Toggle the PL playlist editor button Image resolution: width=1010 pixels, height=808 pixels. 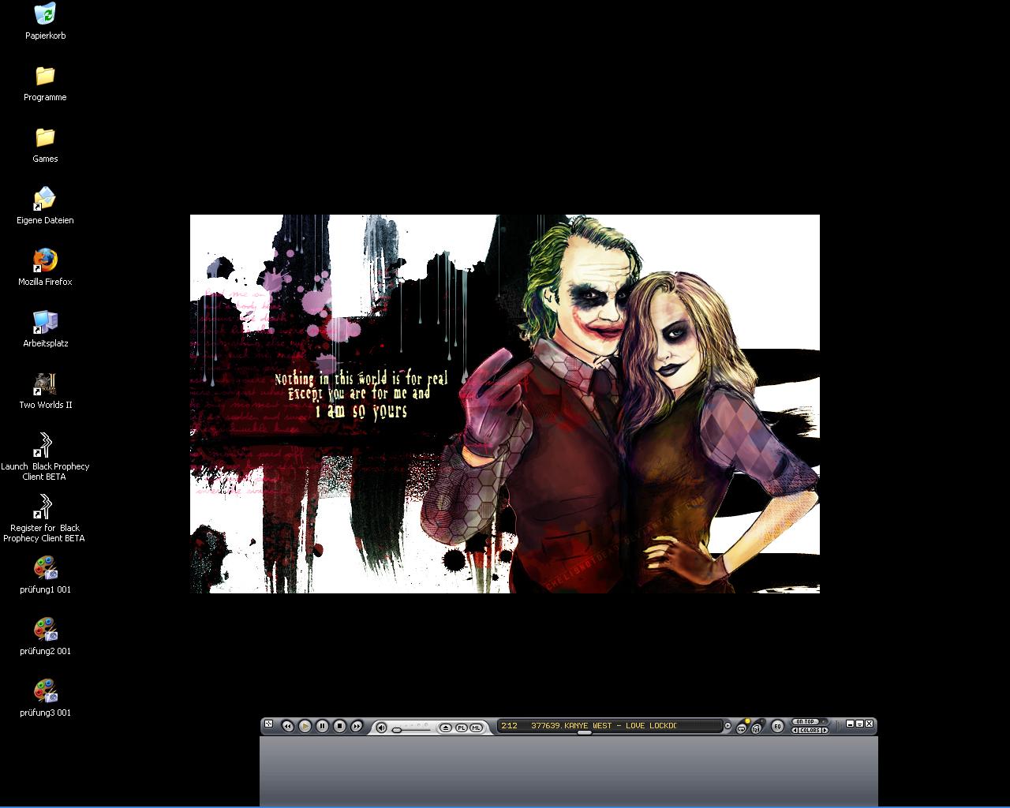point(462,728)
